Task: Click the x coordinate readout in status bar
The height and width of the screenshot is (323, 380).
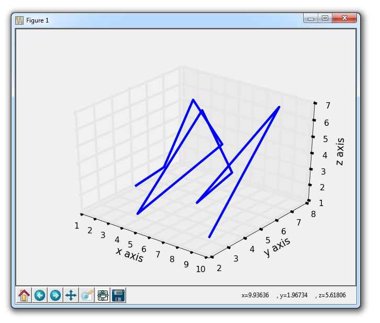Action: click(255, 295)
